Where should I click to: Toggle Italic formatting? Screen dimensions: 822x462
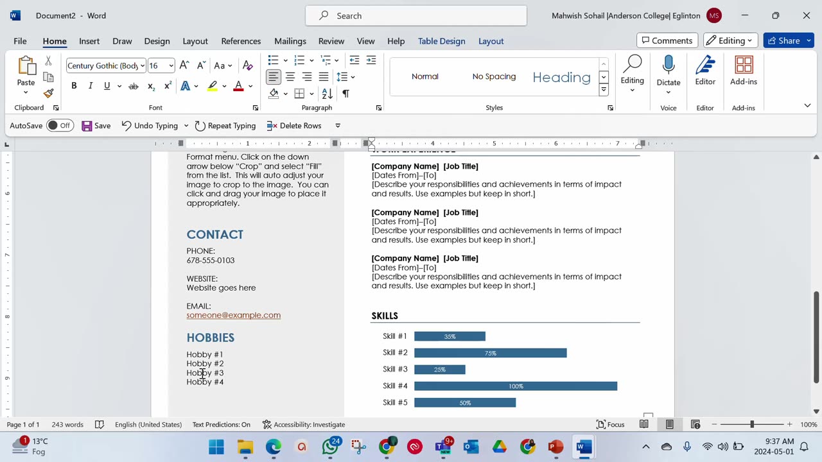(x=91, y=86)
